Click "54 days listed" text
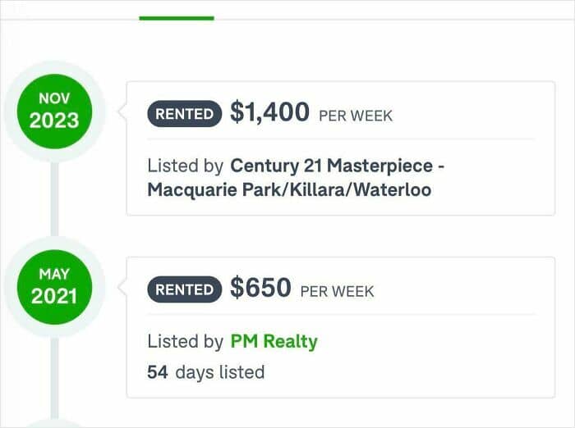Screen dimensions: 575x428 click(x=206, y=372)
